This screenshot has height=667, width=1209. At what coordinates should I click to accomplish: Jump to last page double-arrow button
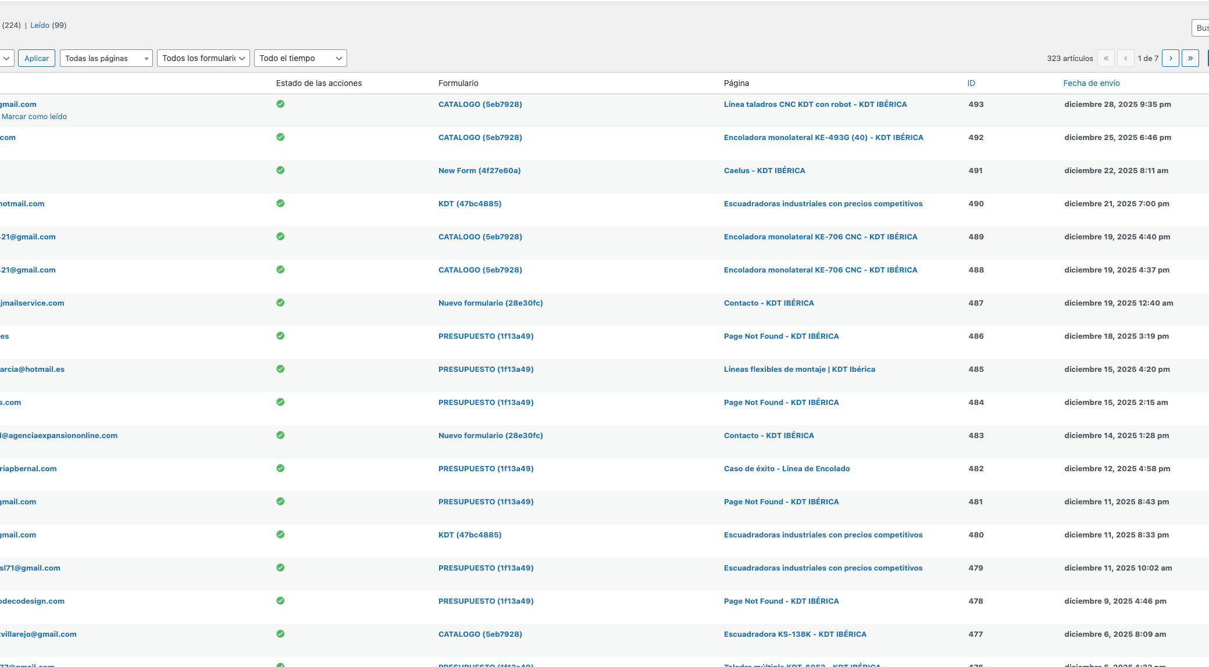tap(1190, 58)
